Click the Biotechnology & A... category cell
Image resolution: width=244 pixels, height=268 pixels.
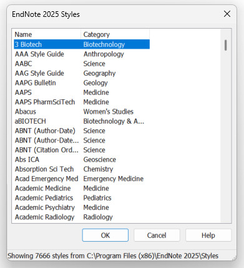pyautogui.click(x=114, y=121)
